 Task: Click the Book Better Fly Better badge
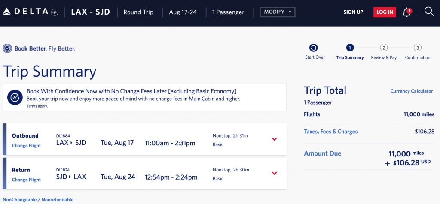pos(39,48)
